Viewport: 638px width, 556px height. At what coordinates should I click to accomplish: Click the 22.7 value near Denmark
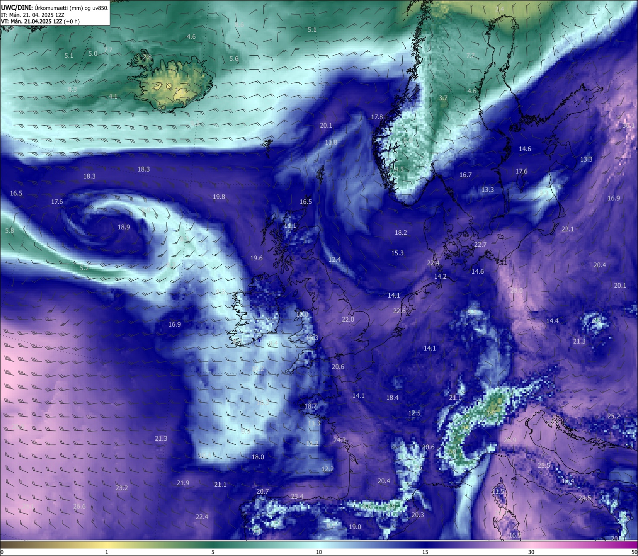pyautogui.click(x=480, y=245)
